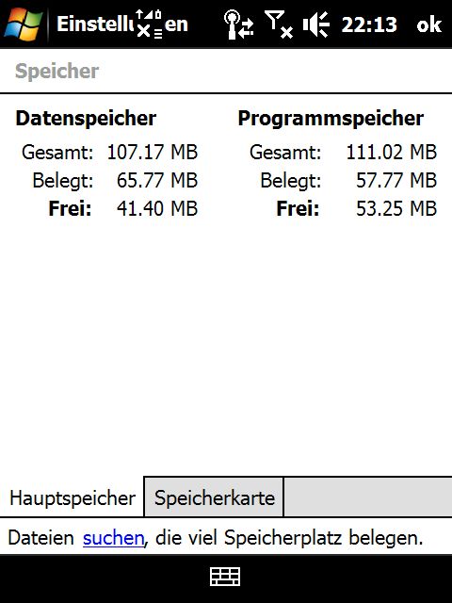Confirm with the ok button
The height and width of the screenshot is (603, 452).
click(429, 25)
